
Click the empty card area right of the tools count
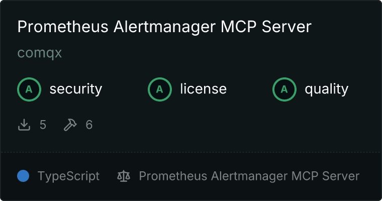pos(234,125)
